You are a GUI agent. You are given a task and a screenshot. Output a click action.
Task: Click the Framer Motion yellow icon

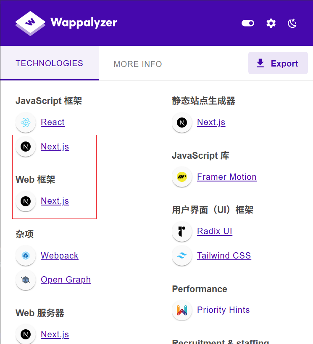pos(182,177)
